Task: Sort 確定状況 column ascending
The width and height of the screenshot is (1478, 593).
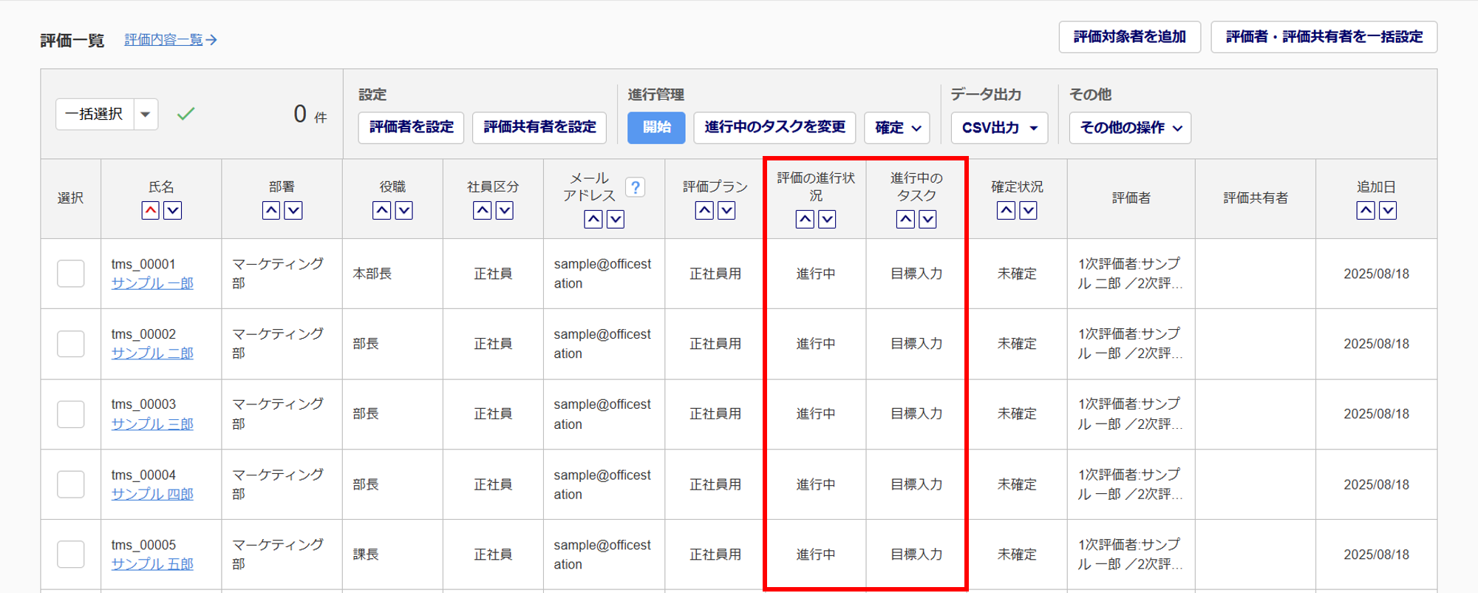Action: click(x=1007, y=211)
